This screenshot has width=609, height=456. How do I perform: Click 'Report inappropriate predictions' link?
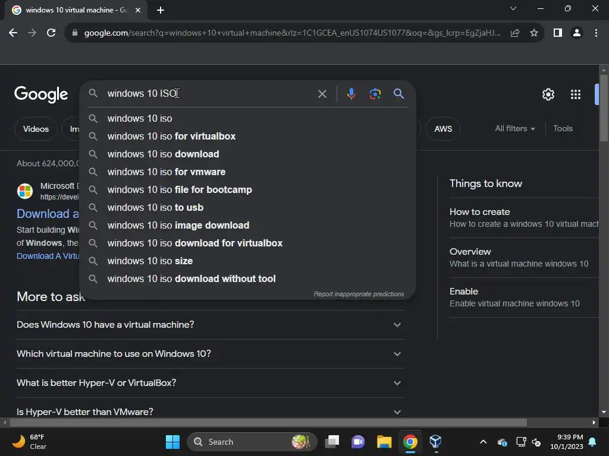point(359,294)
